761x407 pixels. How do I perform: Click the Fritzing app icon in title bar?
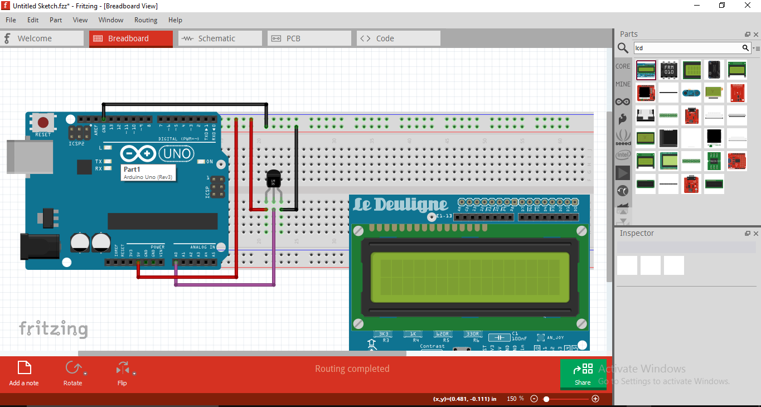click(x=6, y=6)
